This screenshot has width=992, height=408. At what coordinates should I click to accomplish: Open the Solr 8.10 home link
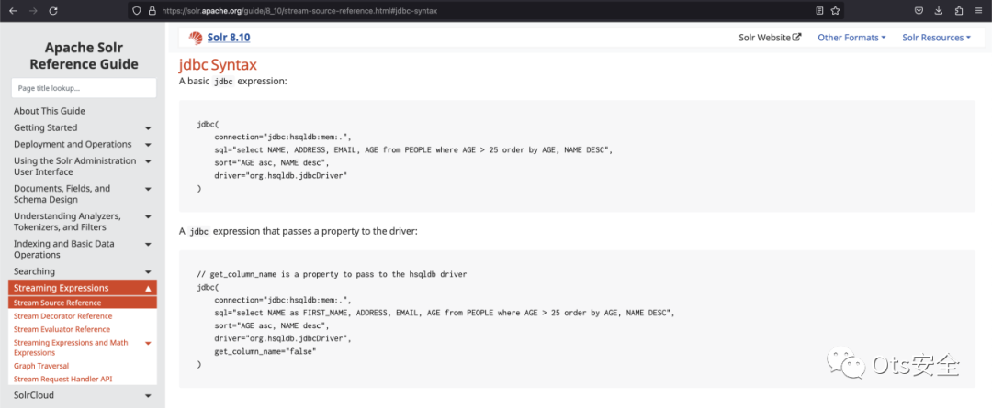click(x=229, y=38)
